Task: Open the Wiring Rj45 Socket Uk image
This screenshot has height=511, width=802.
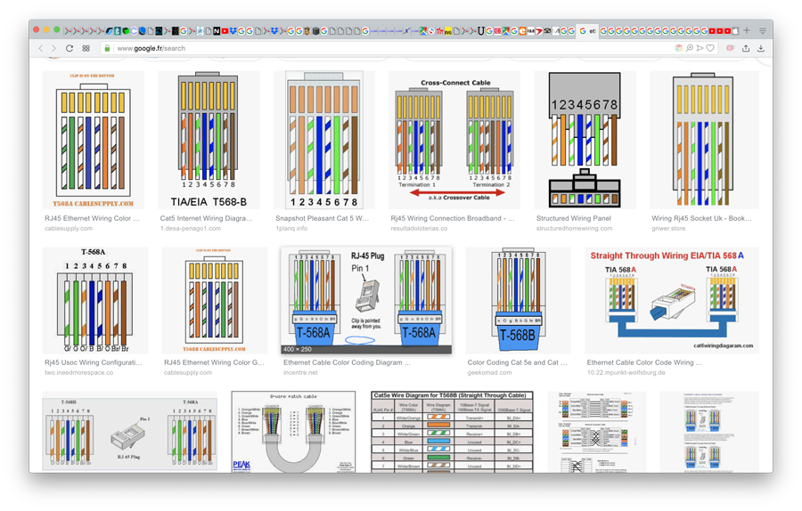Action: click(x=704, y=140)
